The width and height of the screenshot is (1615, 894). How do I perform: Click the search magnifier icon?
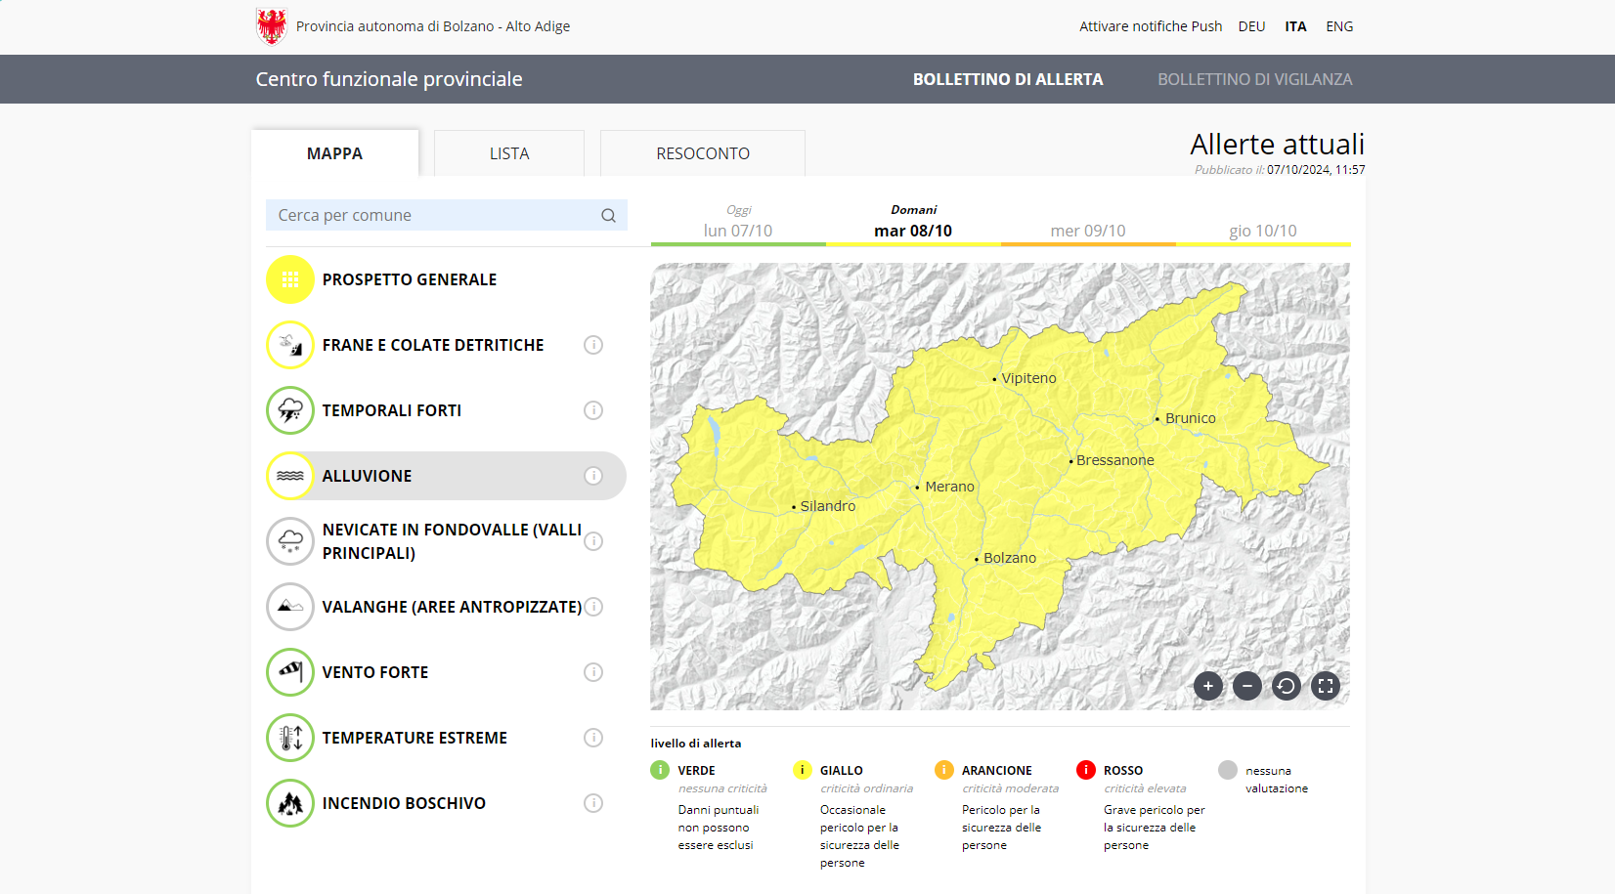608,216
